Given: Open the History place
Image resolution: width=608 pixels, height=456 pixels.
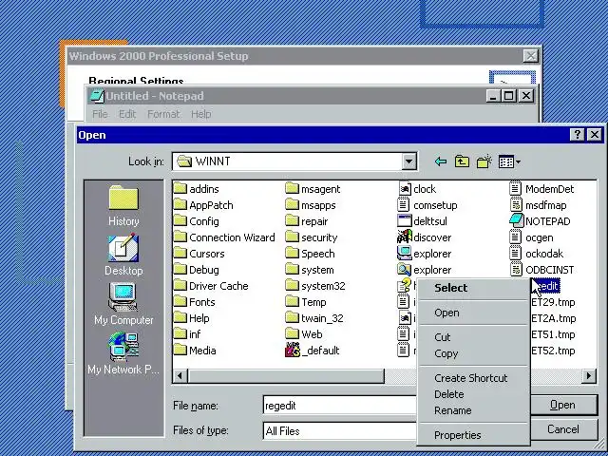Looking at the screenshot, I should pos(123,206).
